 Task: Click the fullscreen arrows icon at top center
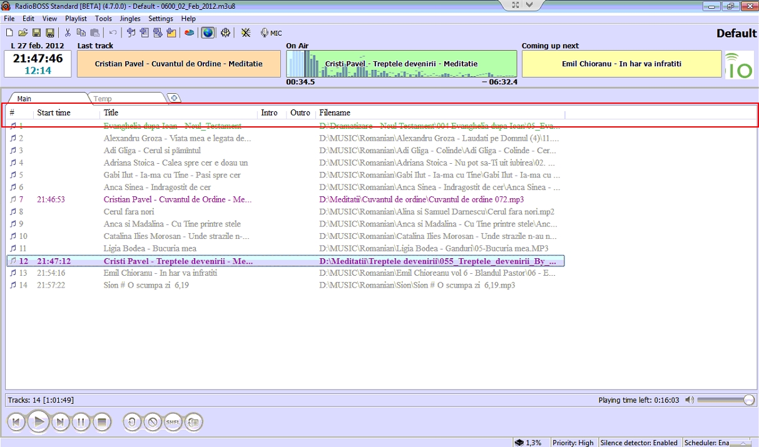pos(516,5)
